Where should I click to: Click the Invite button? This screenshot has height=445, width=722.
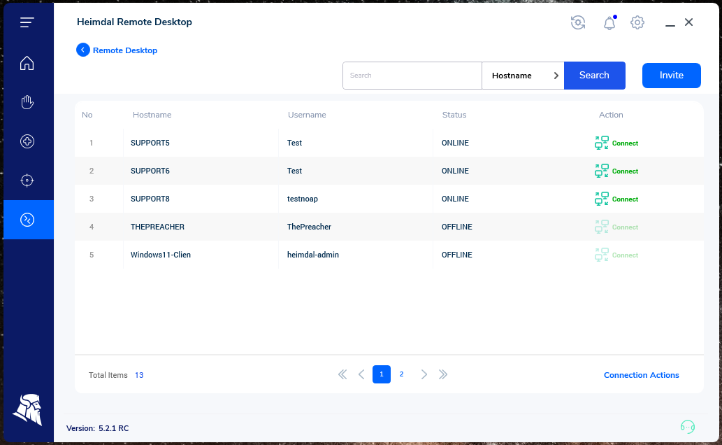pos(672,76)
